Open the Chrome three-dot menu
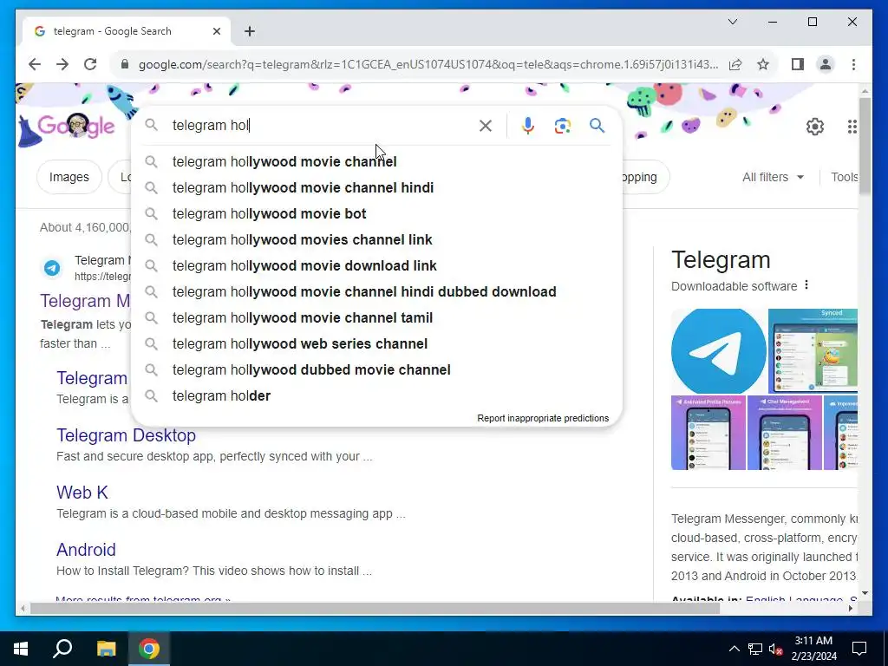Image resolution: width=888 pixels, height=666 pixels. point(853,64)
